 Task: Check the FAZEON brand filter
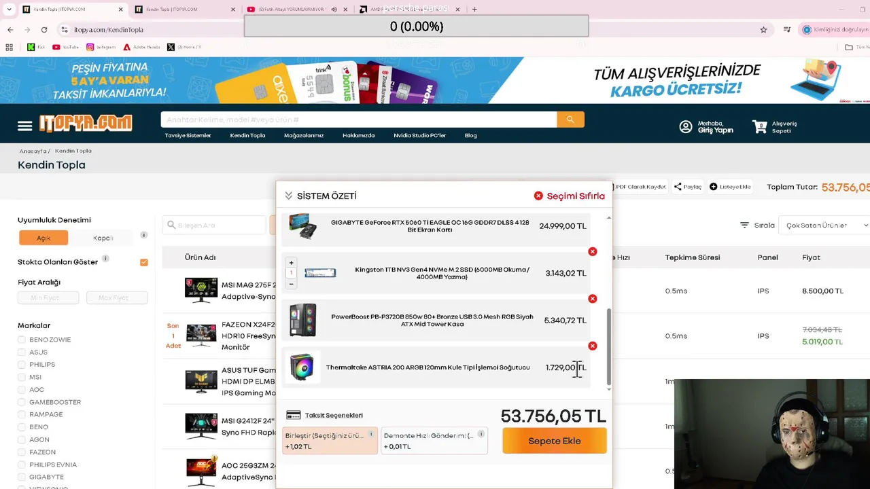pyautogui.click(x=22, y=452)
